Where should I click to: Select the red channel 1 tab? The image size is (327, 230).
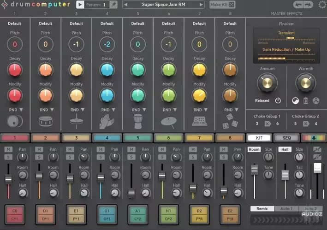coord(15,138)
